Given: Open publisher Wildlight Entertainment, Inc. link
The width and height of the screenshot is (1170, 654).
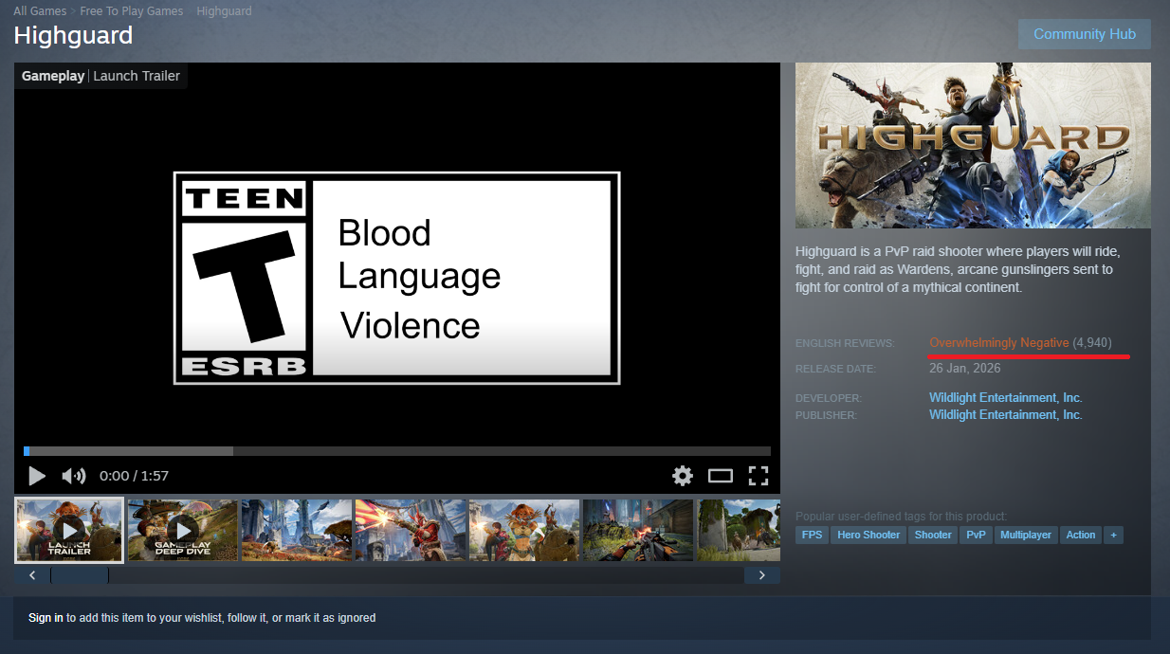Looking at the screenshot, I should coord(1005,414).
